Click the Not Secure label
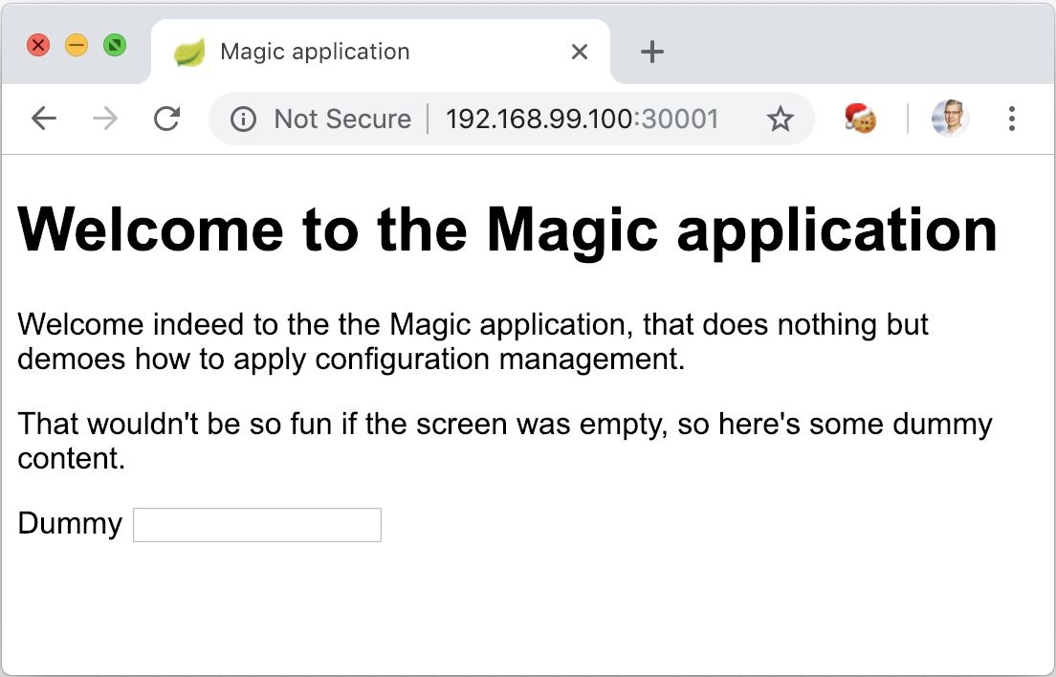 [342, 119]
